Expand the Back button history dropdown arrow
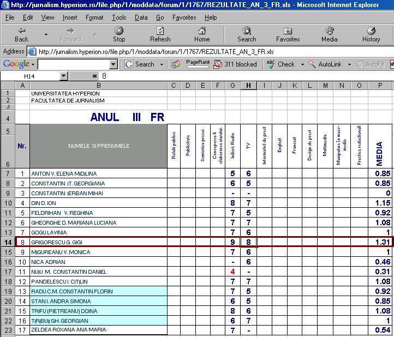The width and height of the screenshot is (394, 337). coord(46,34)
